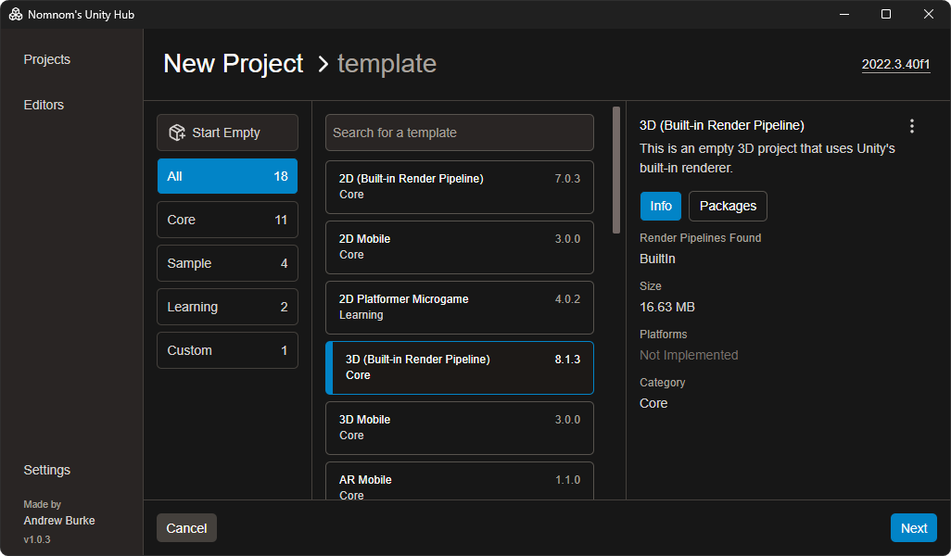
Task: Filter templates by Learning category
Action: pos(227,307)
